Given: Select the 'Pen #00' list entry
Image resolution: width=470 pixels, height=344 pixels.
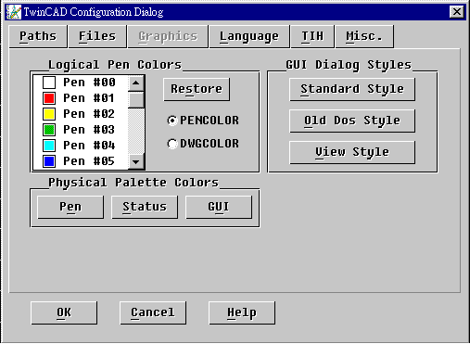Looking at the screenshot, I should pos(81,83).
